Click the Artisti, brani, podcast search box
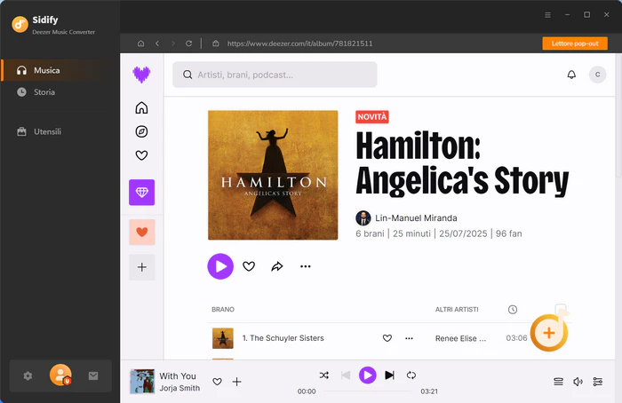Image resolution: width=622 pixels, height=403 pixels. (x=275, y=75)
